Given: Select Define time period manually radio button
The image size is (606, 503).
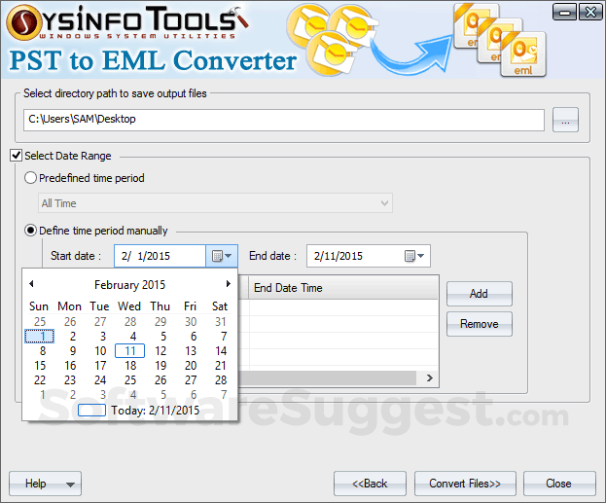Looking at the screenshot, I should 30,231.
